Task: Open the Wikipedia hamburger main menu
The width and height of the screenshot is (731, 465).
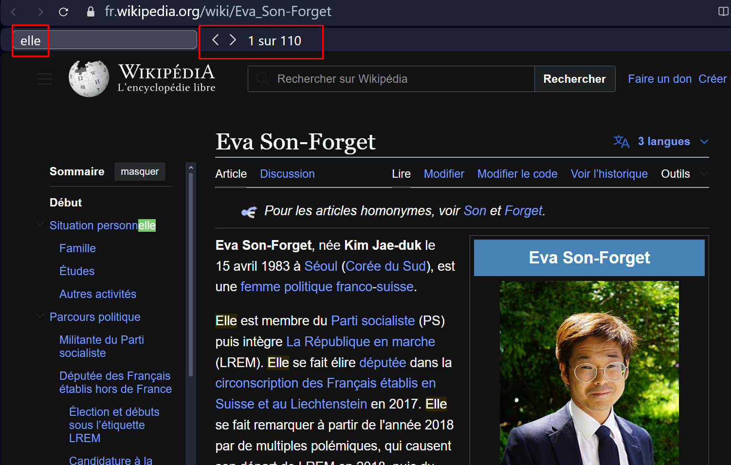Action: [45, 79]
